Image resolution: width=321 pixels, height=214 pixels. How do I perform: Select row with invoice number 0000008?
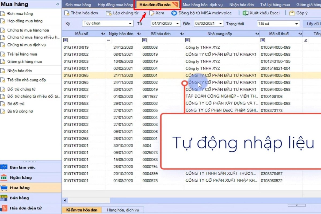[192, 47]
